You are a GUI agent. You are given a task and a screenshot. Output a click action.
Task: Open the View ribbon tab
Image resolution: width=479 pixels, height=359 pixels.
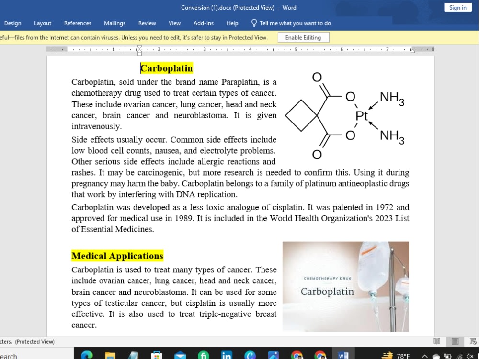tap(174, 23)
